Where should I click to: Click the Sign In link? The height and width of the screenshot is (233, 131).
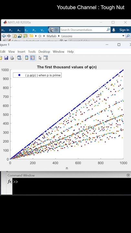(x=124, y=30)
